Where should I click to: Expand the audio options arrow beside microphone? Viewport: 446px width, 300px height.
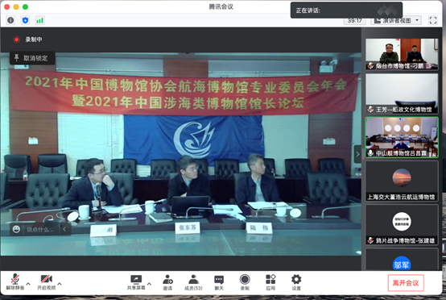coord(28,284)
